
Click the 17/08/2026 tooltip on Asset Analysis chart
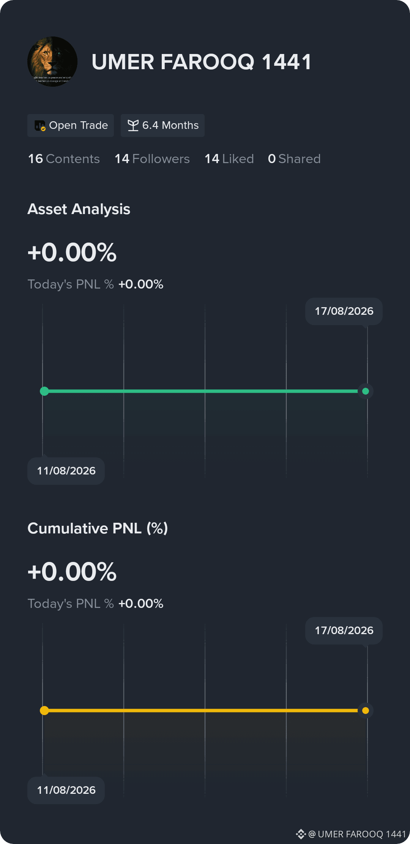pyautogui.click(x=344, y=311)
